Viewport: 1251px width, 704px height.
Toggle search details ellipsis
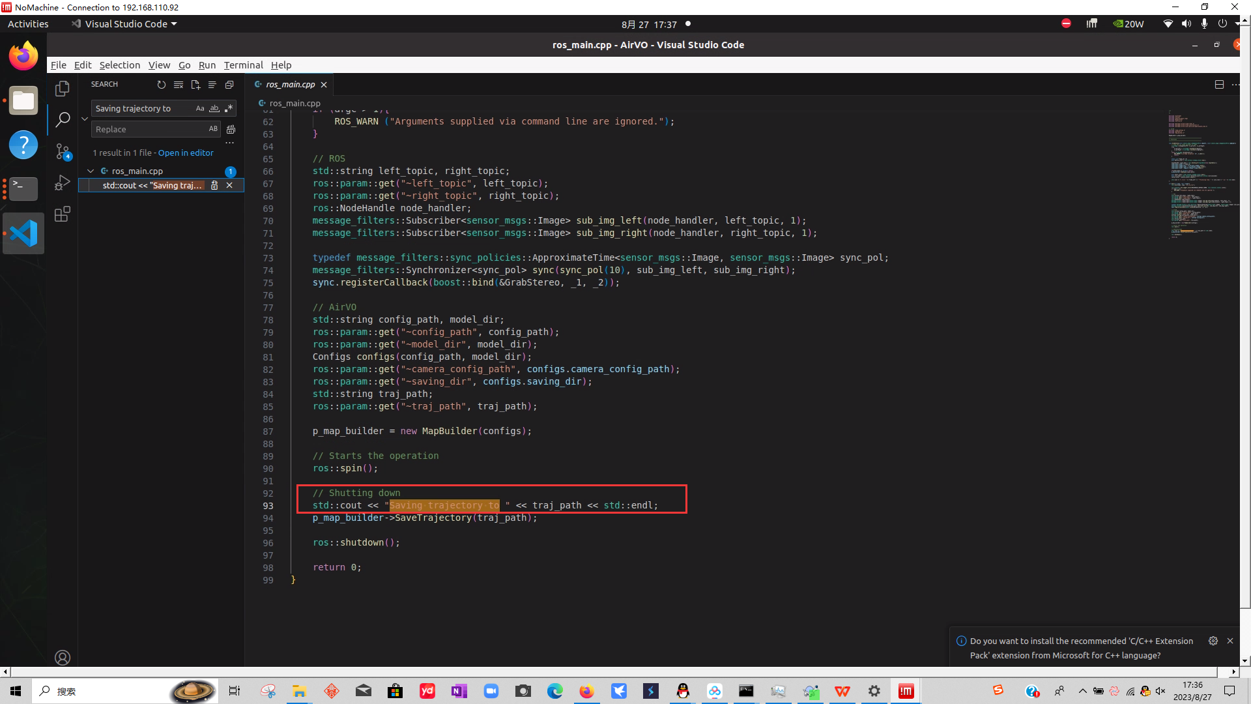point(229,143)
